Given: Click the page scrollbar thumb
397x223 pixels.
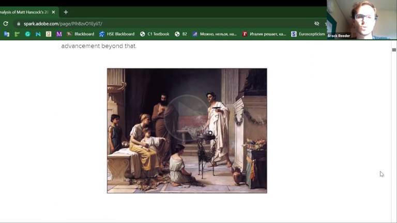Looking at the screenshot, I should click(394, 50).
